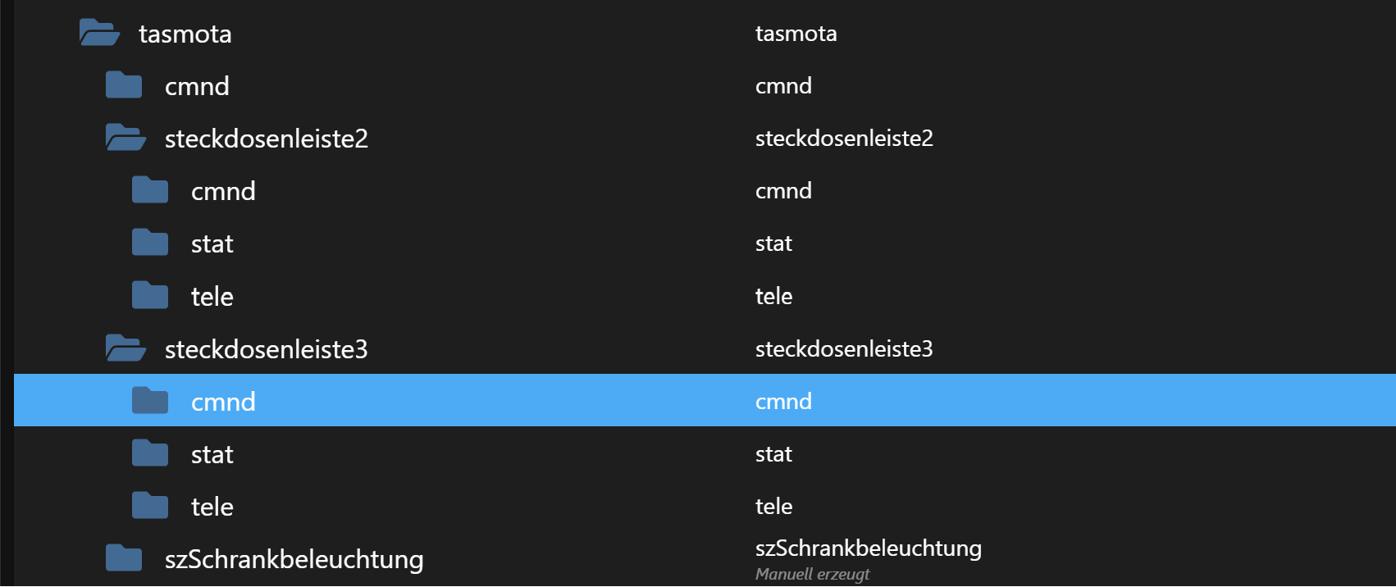Select the steckdosenleiste3 tree label
1396x587 pixels.
pos(267,349)
